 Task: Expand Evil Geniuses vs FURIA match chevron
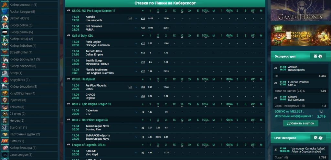tap(136, 28)
